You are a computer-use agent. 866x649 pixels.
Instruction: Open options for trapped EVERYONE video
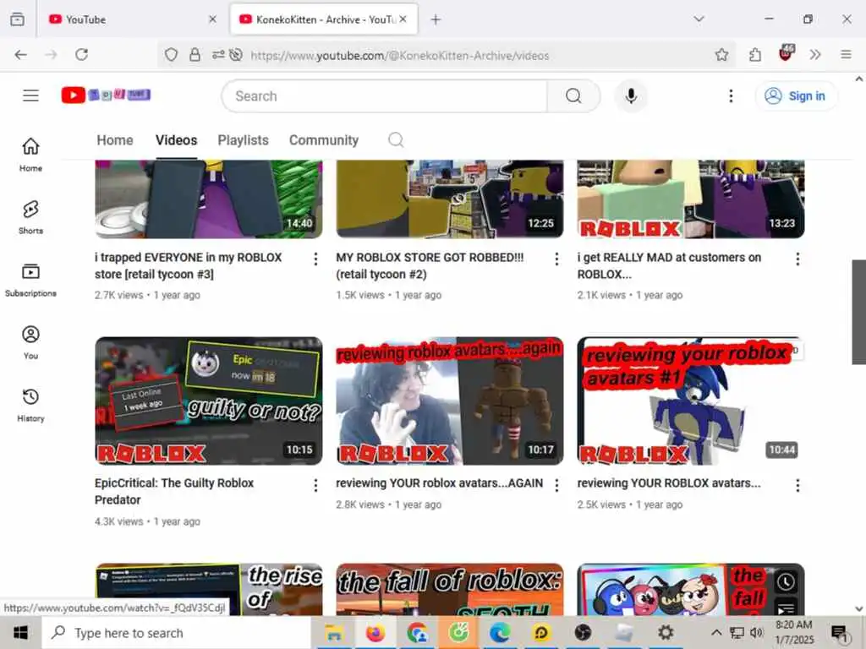[315, 259]
